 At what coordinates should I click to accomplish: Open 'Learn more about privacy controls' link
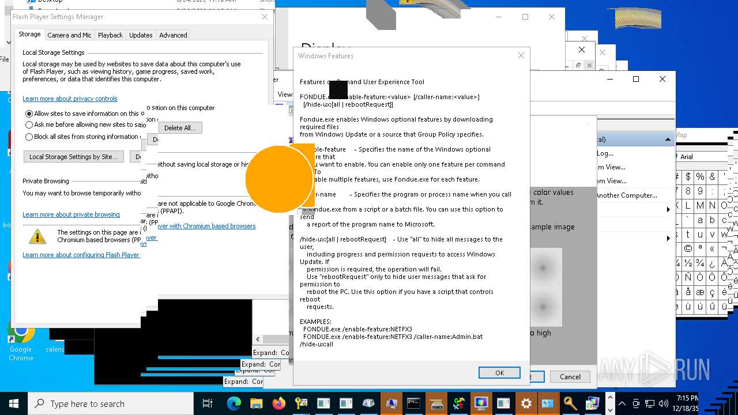[x=70, y=99]
